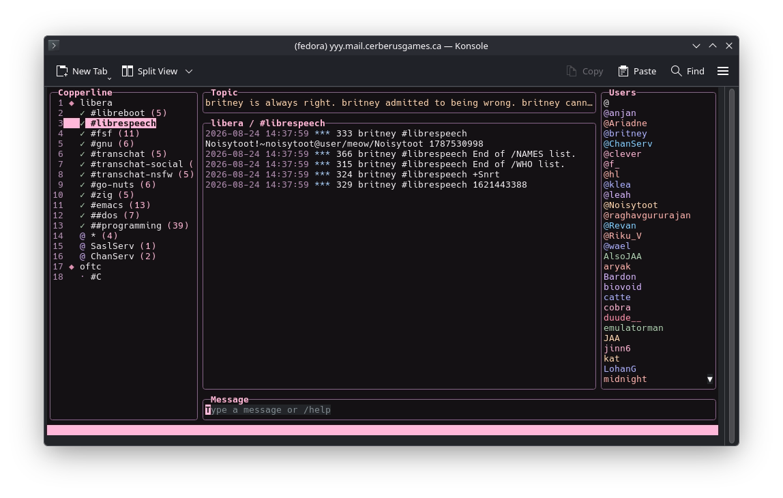This screenshot has width=783, height=498.
Task: Click user @clever
Action: pos(622,154)
